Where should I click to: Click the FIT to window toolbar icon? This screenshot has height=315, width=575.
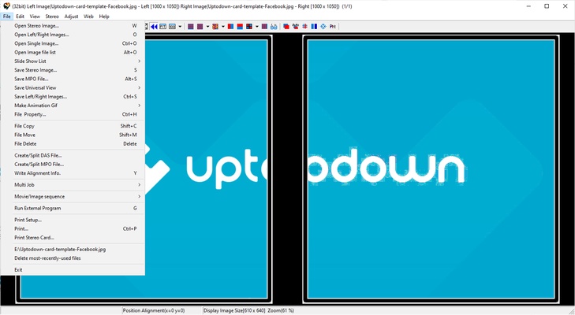[162, 26]
